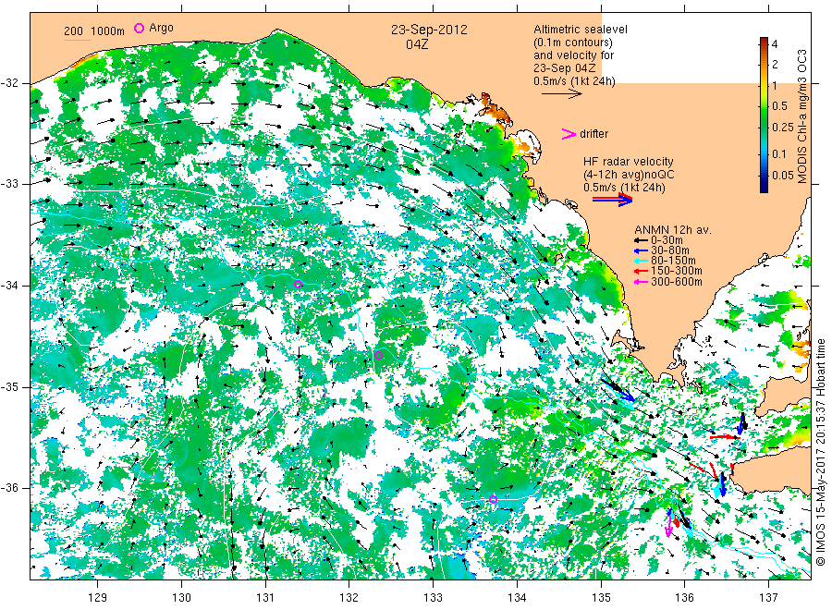Click the dark blue bottom end of the color bar

(x=764, y=189)
